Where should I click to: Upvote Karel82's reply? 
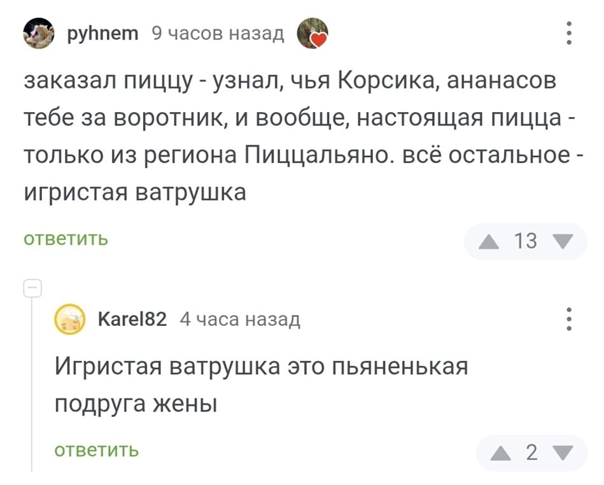click(x=501, y=453)
